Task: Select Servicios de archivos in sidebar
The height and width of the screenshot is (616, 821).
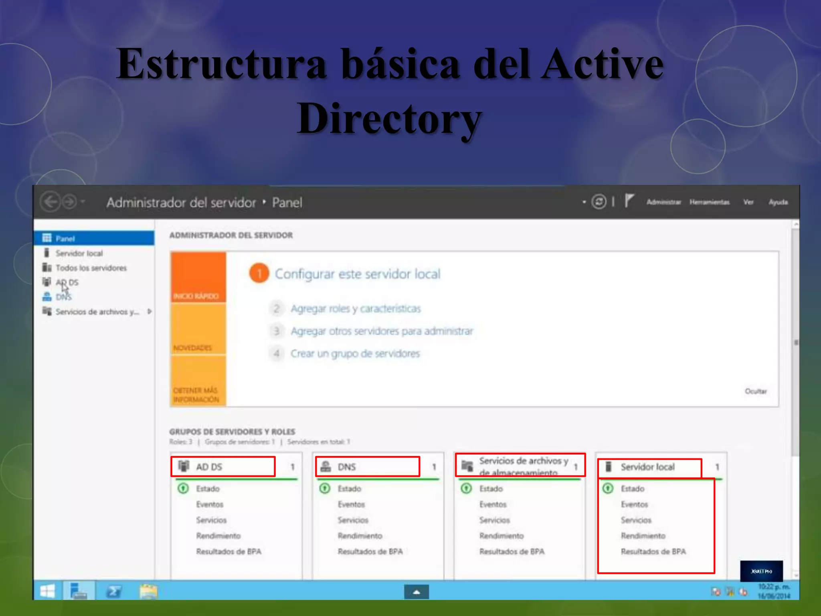Action: (x=94, y=312)
